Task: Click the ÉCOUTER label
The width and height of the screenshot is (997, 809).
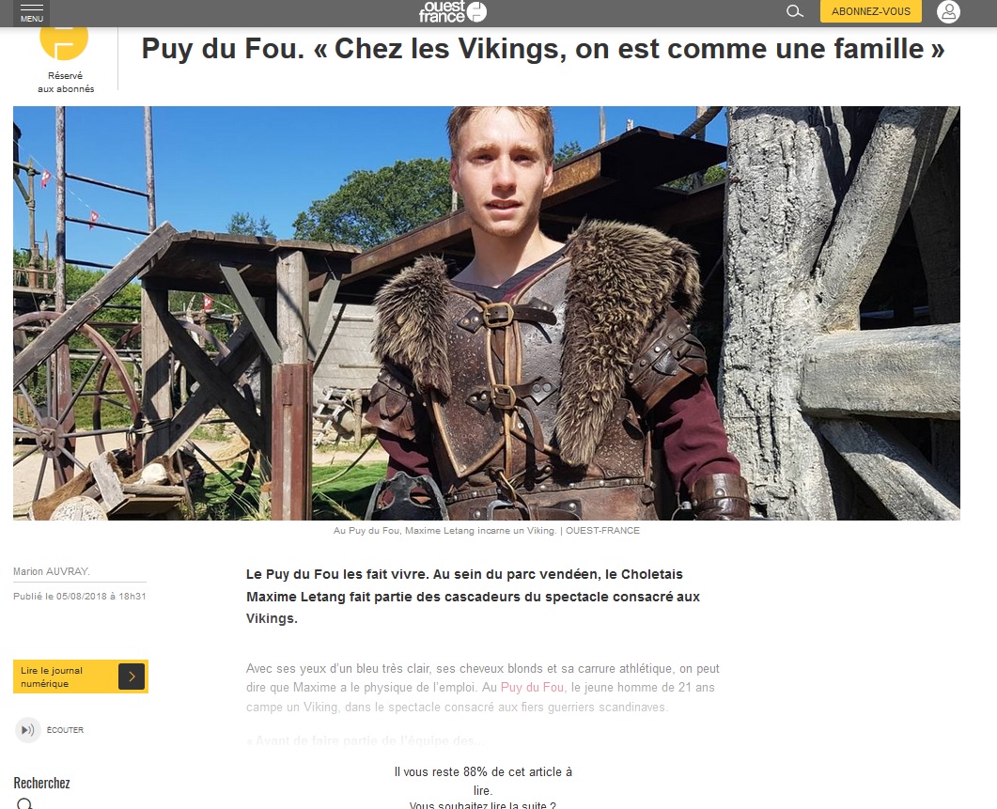Action: (65, 730)
